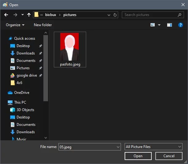Close the Open dialog
The height and width of the screenshot is (164, 188).
tap(183, 5)
